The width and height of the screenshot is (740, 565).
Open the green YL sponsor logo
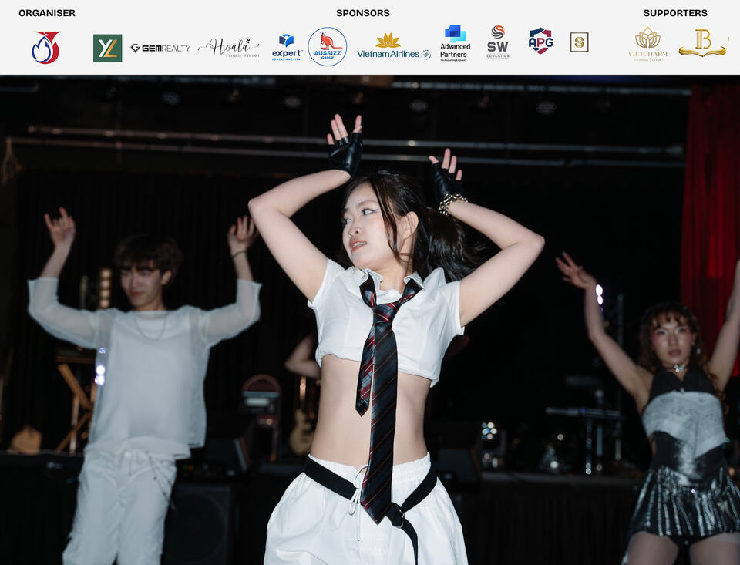tap(108, 48)
